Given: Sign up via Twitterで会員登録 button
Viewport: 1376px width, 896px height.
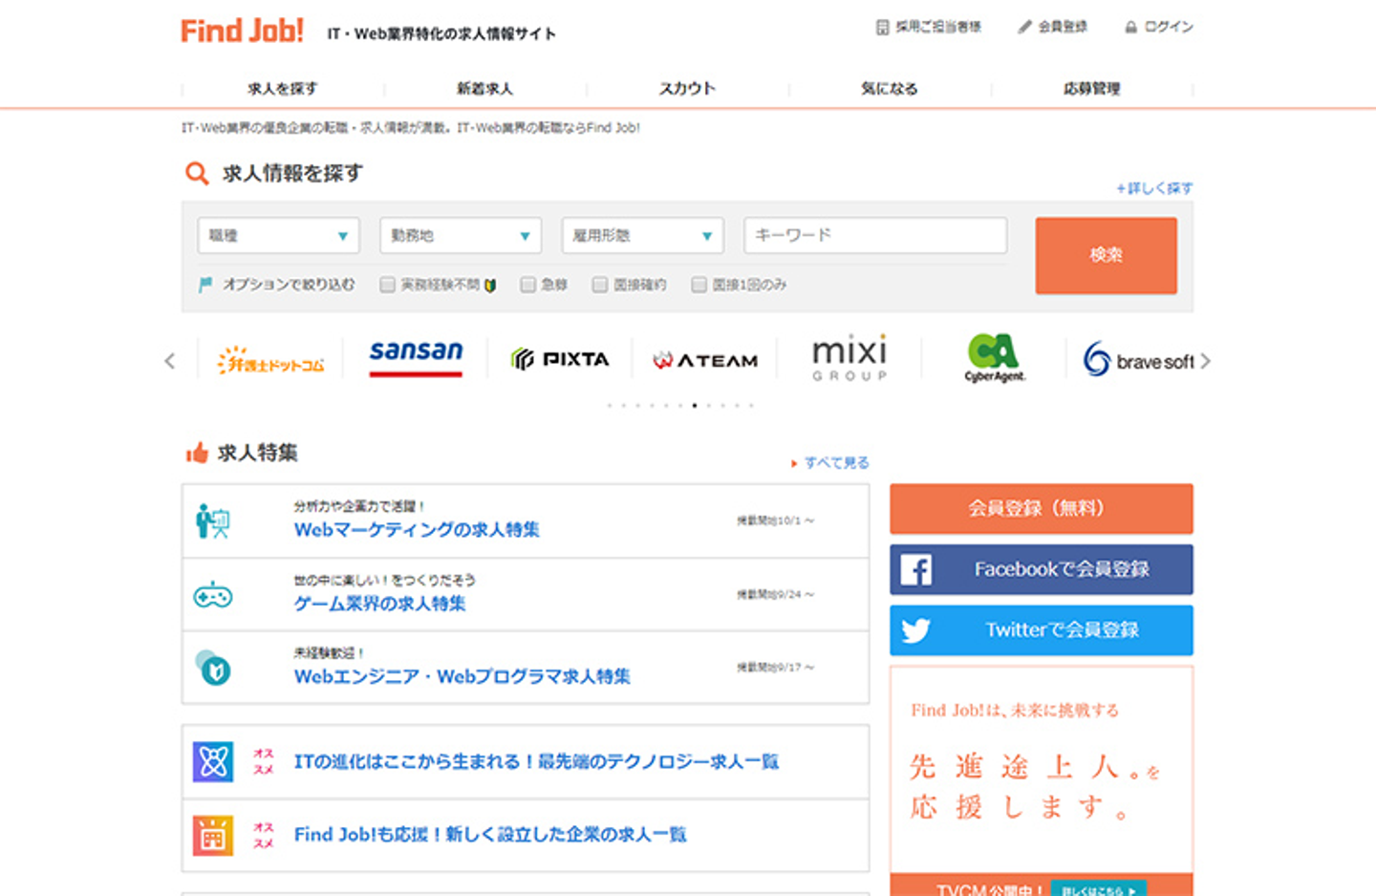Looking at the screenshot, I should [1042, 630].
